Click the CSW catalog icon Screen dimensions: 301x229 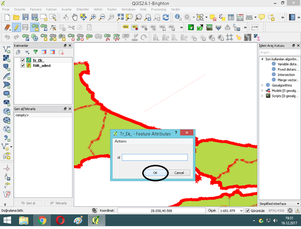pyautogui.click(x=255, y=27)
